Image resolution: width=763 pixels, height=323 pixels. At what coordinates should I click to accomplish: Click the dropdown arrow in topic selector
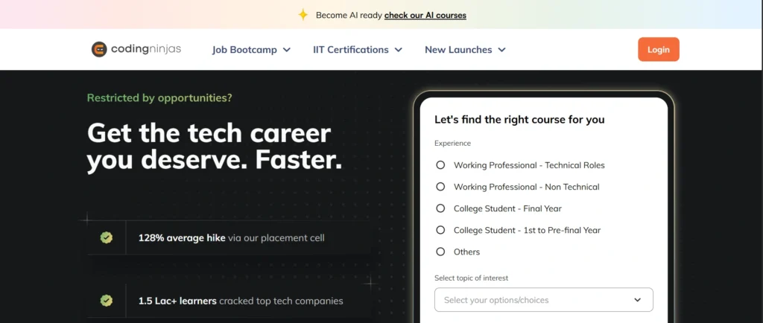point(638,300)
